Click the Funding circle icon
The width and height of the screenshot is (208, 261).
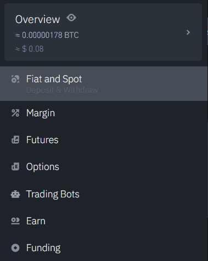click(x=15, y=248)
